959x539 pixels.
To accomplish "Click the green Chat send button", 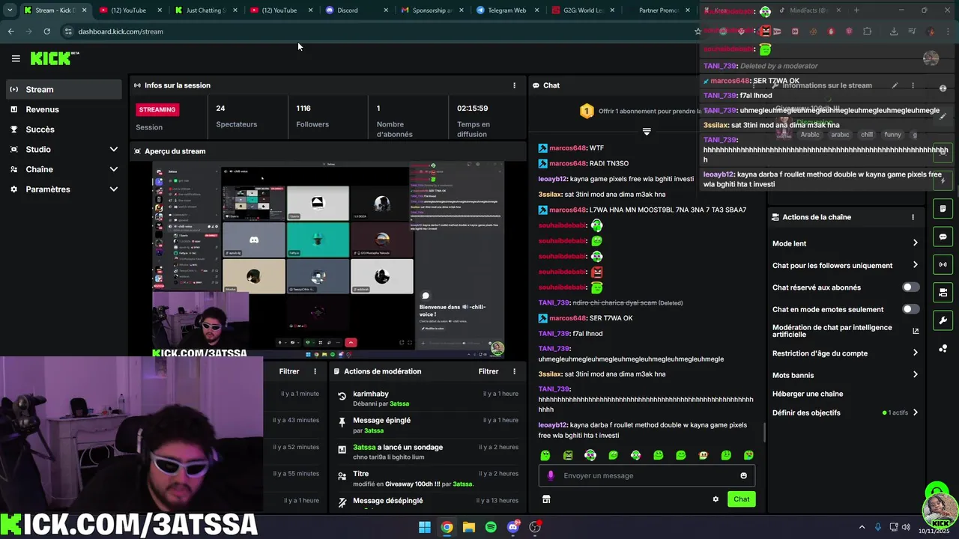I will tap(741, 499).
